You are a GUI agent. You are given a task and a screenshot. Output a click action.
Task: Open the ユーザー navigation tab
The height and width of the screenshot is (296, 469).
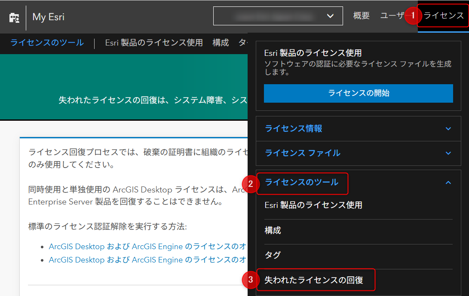point(392,15)
